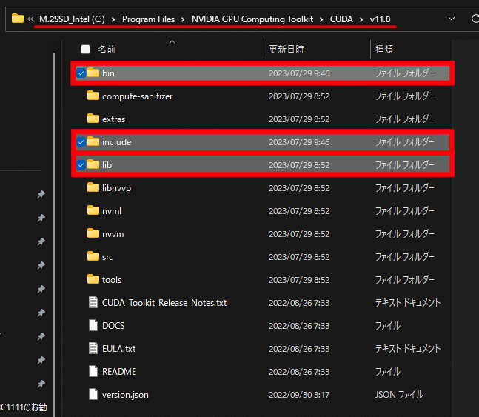Click the JSON ファイル type cell

click(399, 395)
